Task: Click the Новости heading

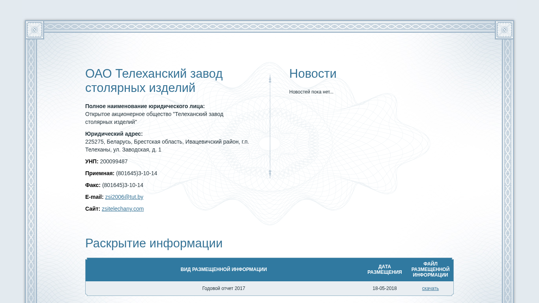Action: tap(313, 74)
